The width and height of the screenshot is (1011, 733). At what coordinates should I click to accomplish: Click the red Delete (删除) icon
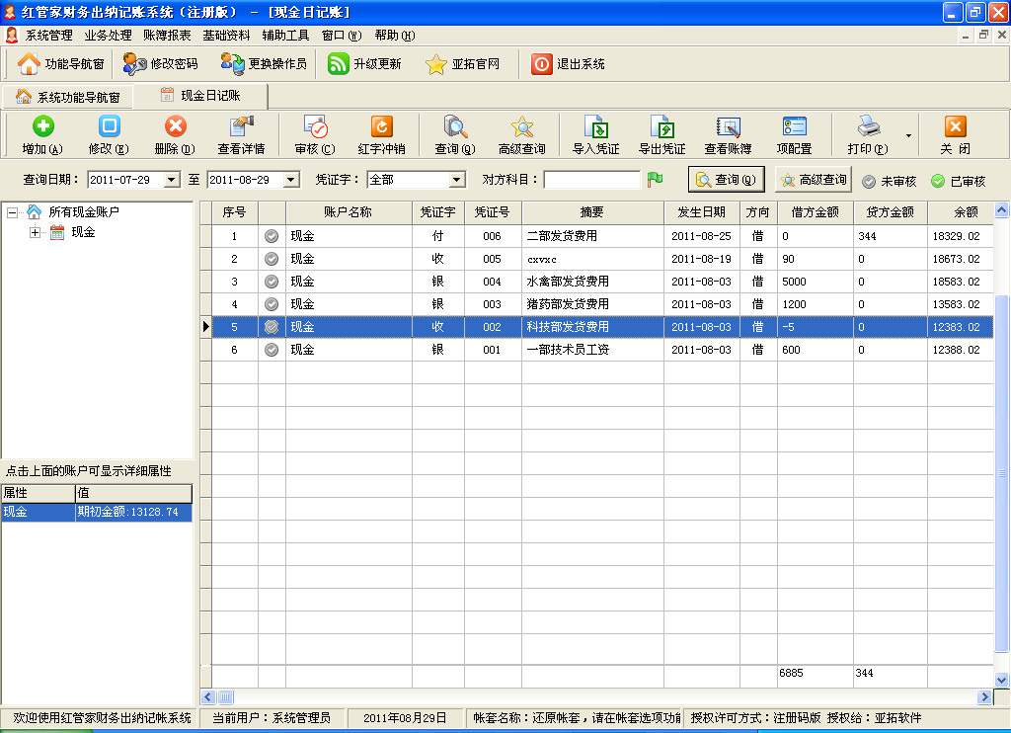pos(175,126)
